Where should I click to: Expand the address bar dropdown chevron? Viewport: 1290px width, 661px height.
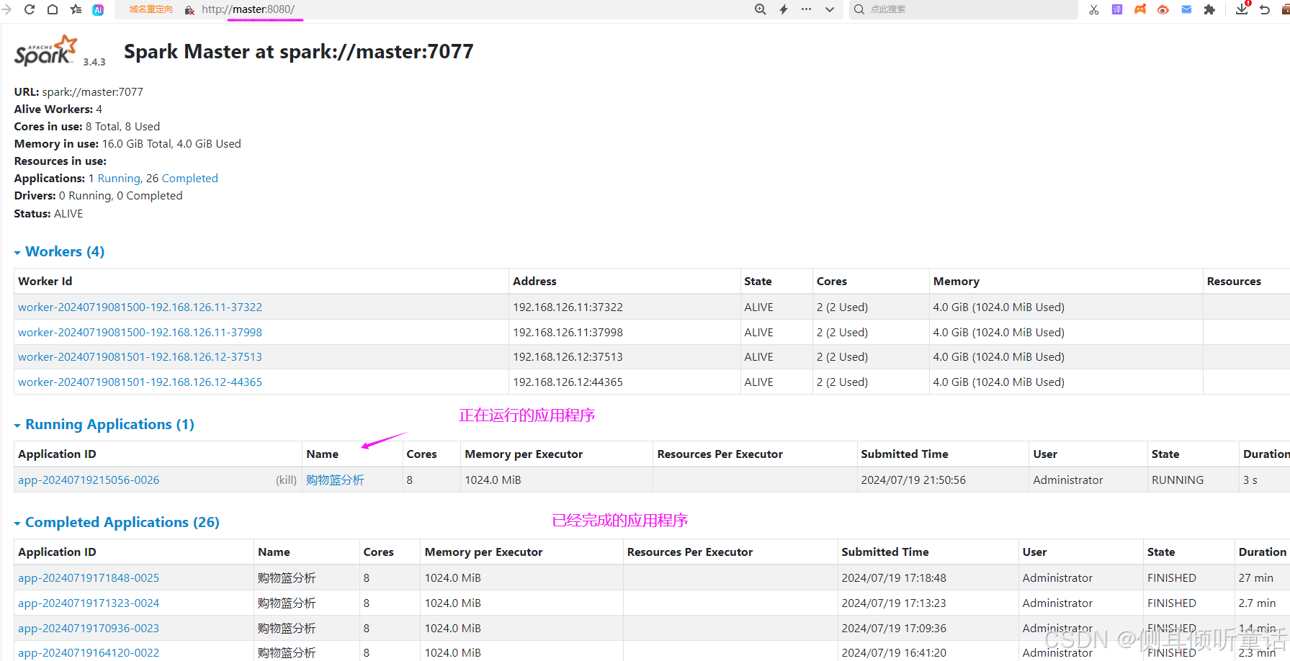(830, 9)
